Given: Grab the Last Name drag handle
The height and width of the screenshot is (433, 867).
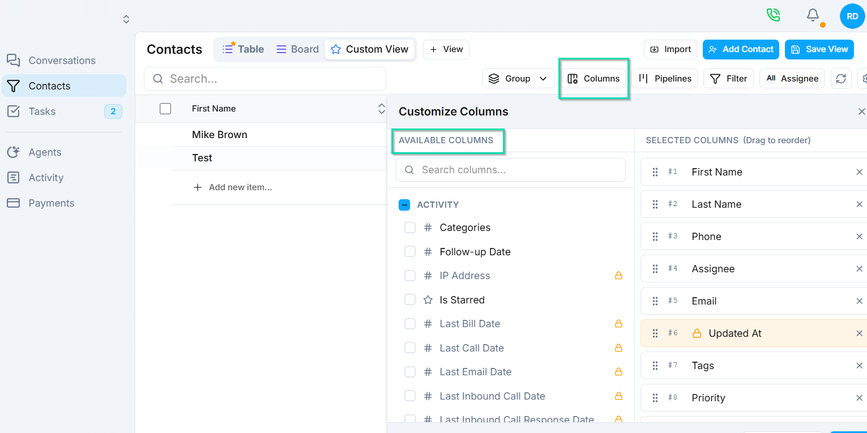Looking at the screenshot, I should coord(655,204).
